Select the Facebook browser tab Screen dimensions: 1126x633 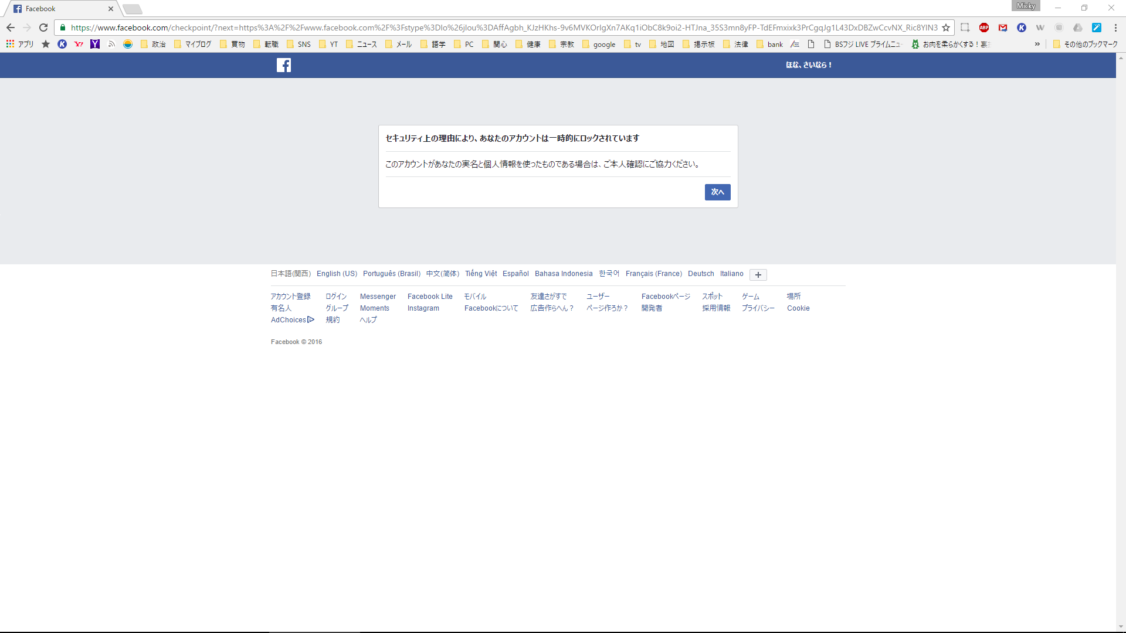[x=60, y=9]
